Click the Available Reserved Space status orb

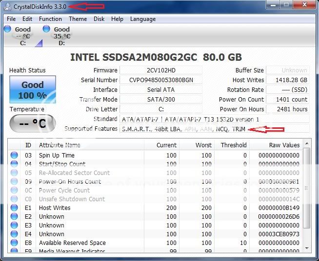point(14,243)
